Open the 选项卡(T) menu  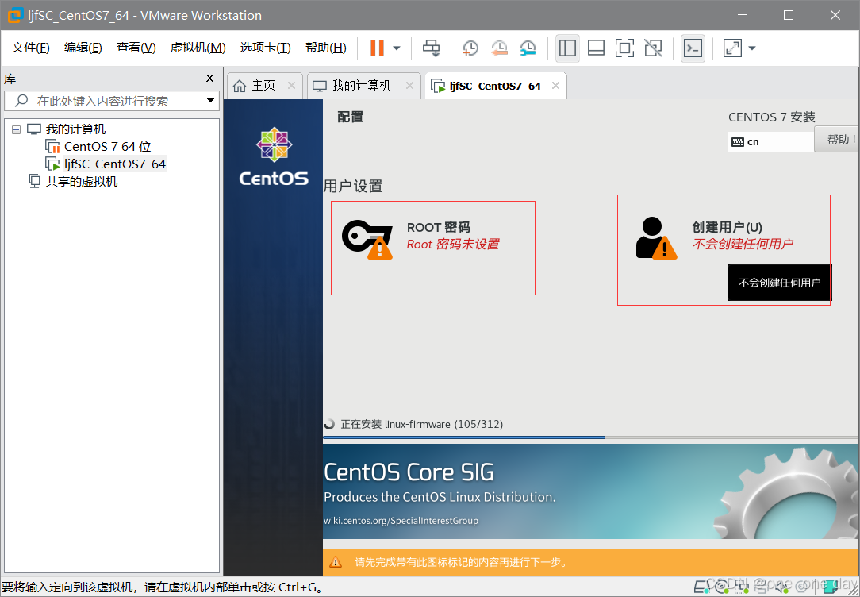click(x=266, y=48)
